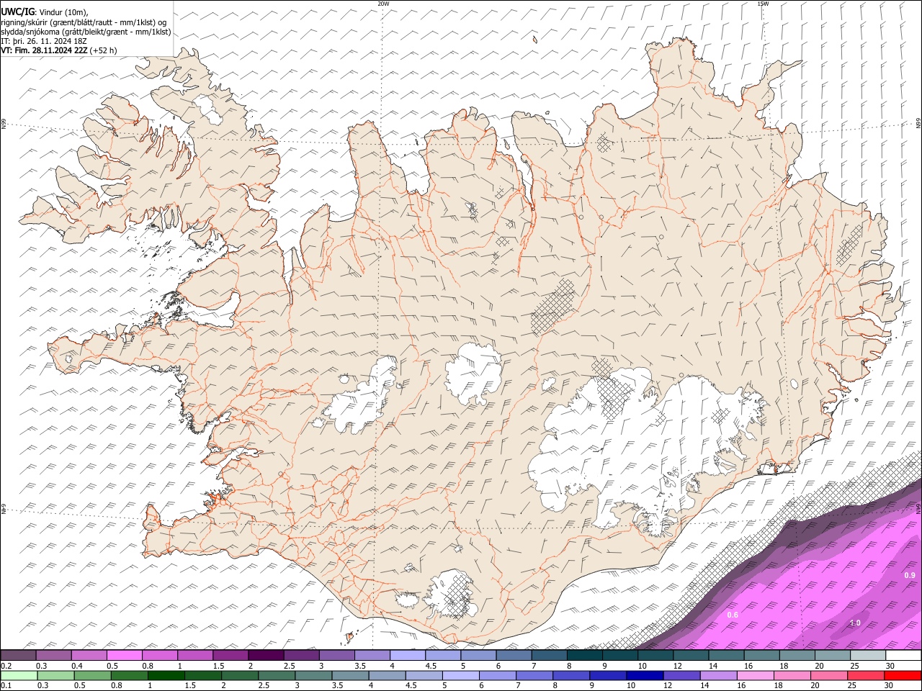Pick the light pink 16 swatch on the rain scale
Screen dimensions: 922x691
click(x=756, y=675)
